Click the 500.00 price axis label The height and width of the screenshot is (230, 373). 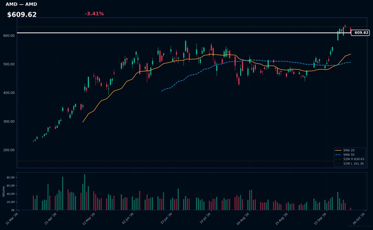point(9,64)
